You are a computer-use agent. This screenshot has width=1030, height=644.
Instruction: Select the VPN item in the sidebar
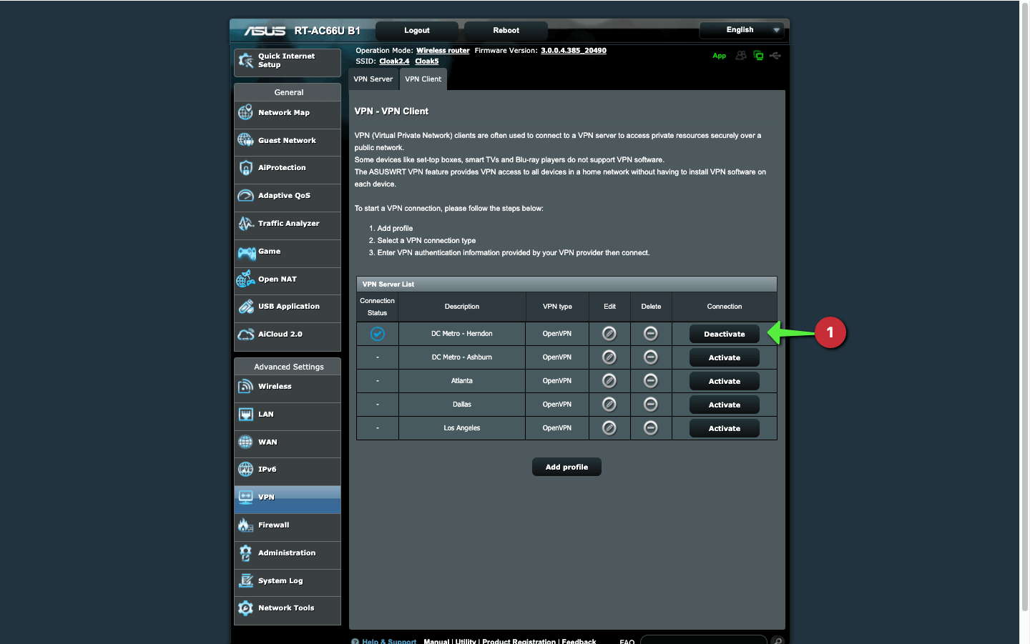287,498
